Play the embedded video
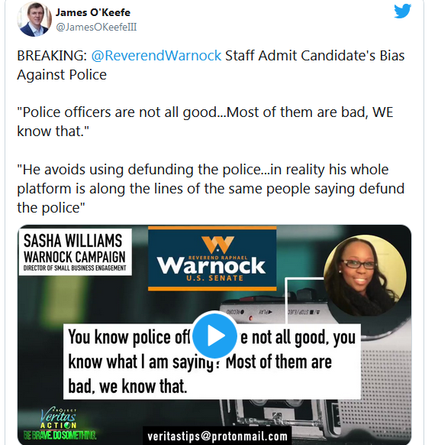This screenshot has width=438, height=445. click(x=214, y=336)
